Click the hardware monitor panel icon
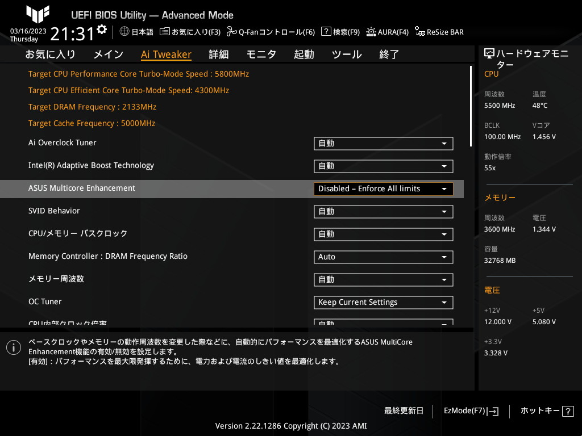Screen dimensions: 582x436 (x=489, y=54)
